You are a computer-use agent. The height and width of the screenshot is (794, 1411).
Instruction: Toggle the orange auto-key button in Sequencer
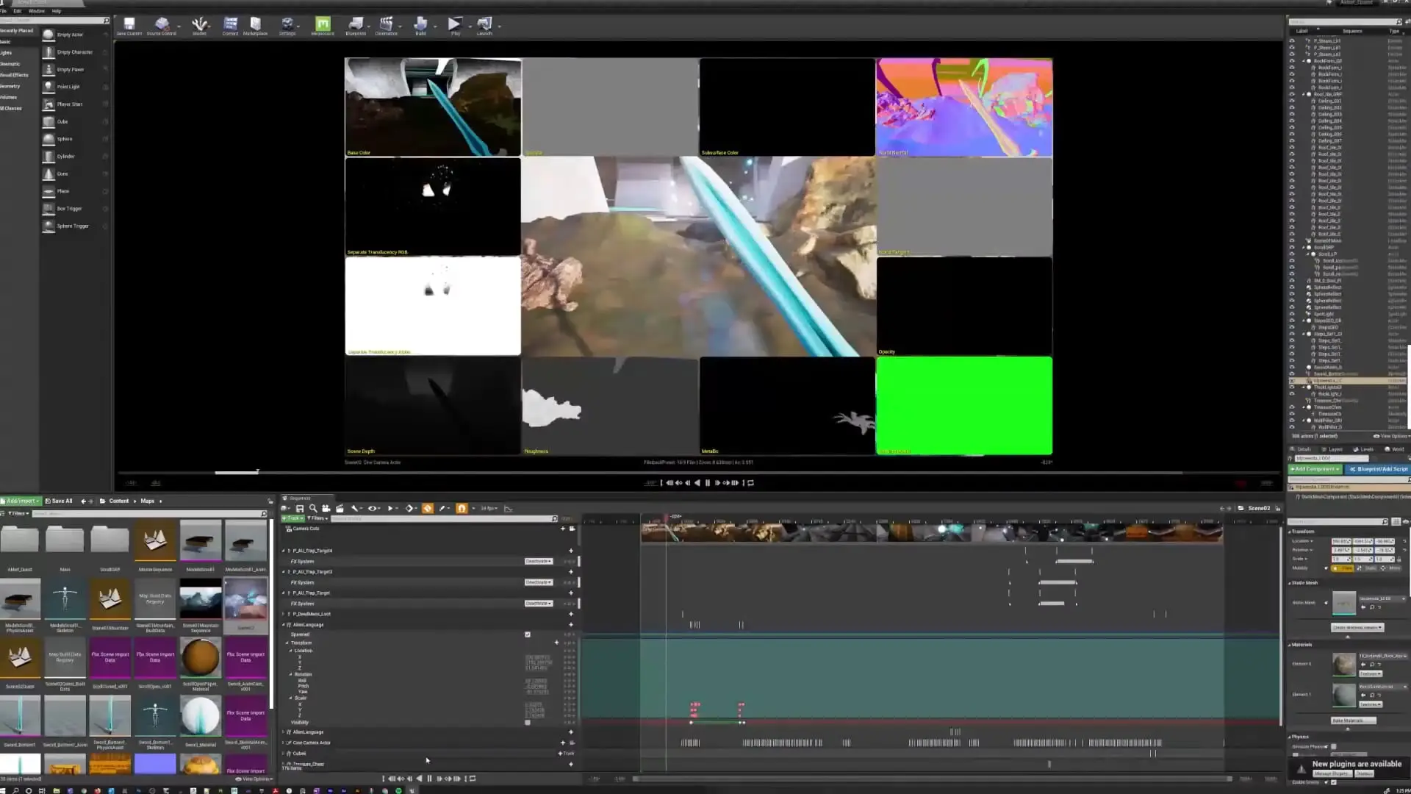[x=428, y=509]
